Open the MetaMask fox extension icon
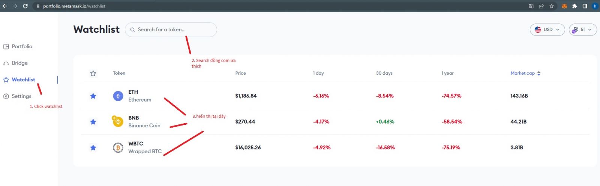The width and height of the screenshot is (600, 186). pos(564,6)
